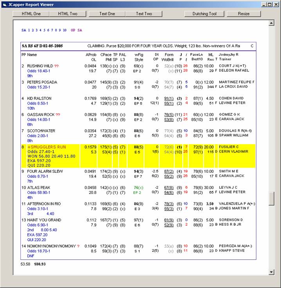
Task: Click the vertical scrollbar thumb
Action: (271, 198)
